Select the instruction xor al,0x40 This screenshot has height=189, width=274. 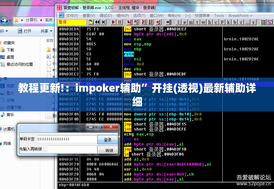[138, 169]
